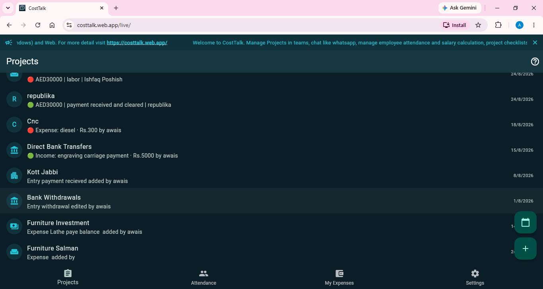Image resolution: width=543 pixels, height=289 pixels.
Task: Open the Cnc project
Action: pos(271,125)
